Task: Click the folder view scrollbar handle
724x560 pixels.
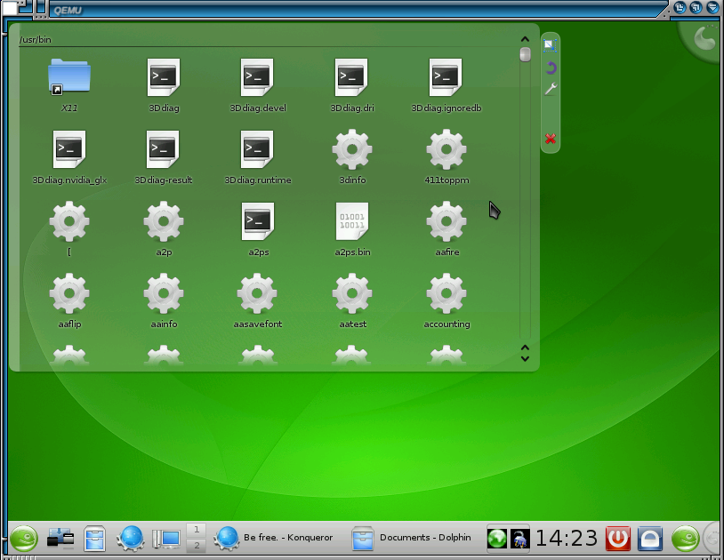Action: pyautogui.click(x=525, y=54)
